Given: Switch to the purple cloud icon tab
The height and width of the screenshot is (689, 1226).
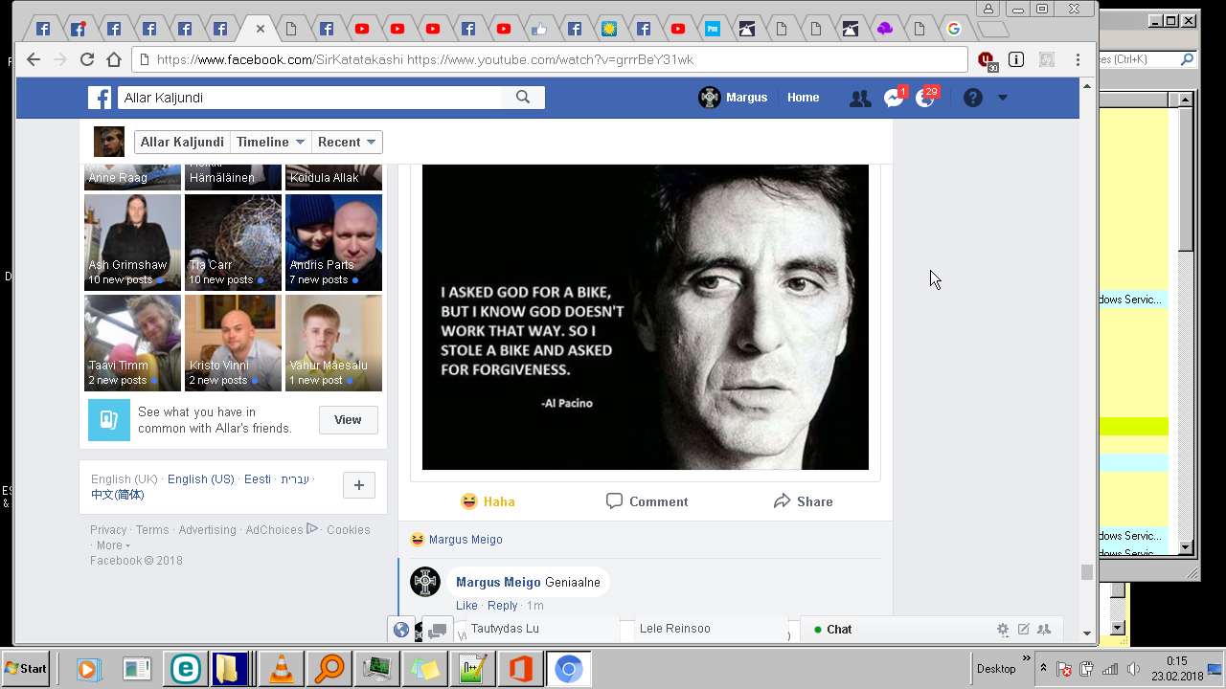Looking at the screenshot, I should (x=884, y=29).
